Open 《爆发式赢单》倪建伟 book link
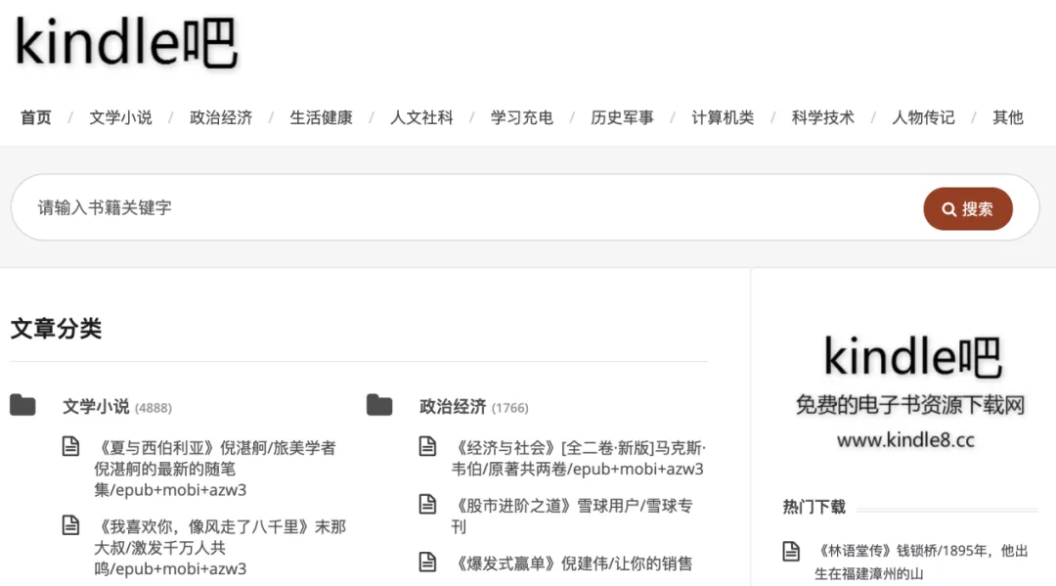 [x=572, y=563]
